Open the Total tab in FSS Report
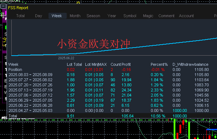 20,16
